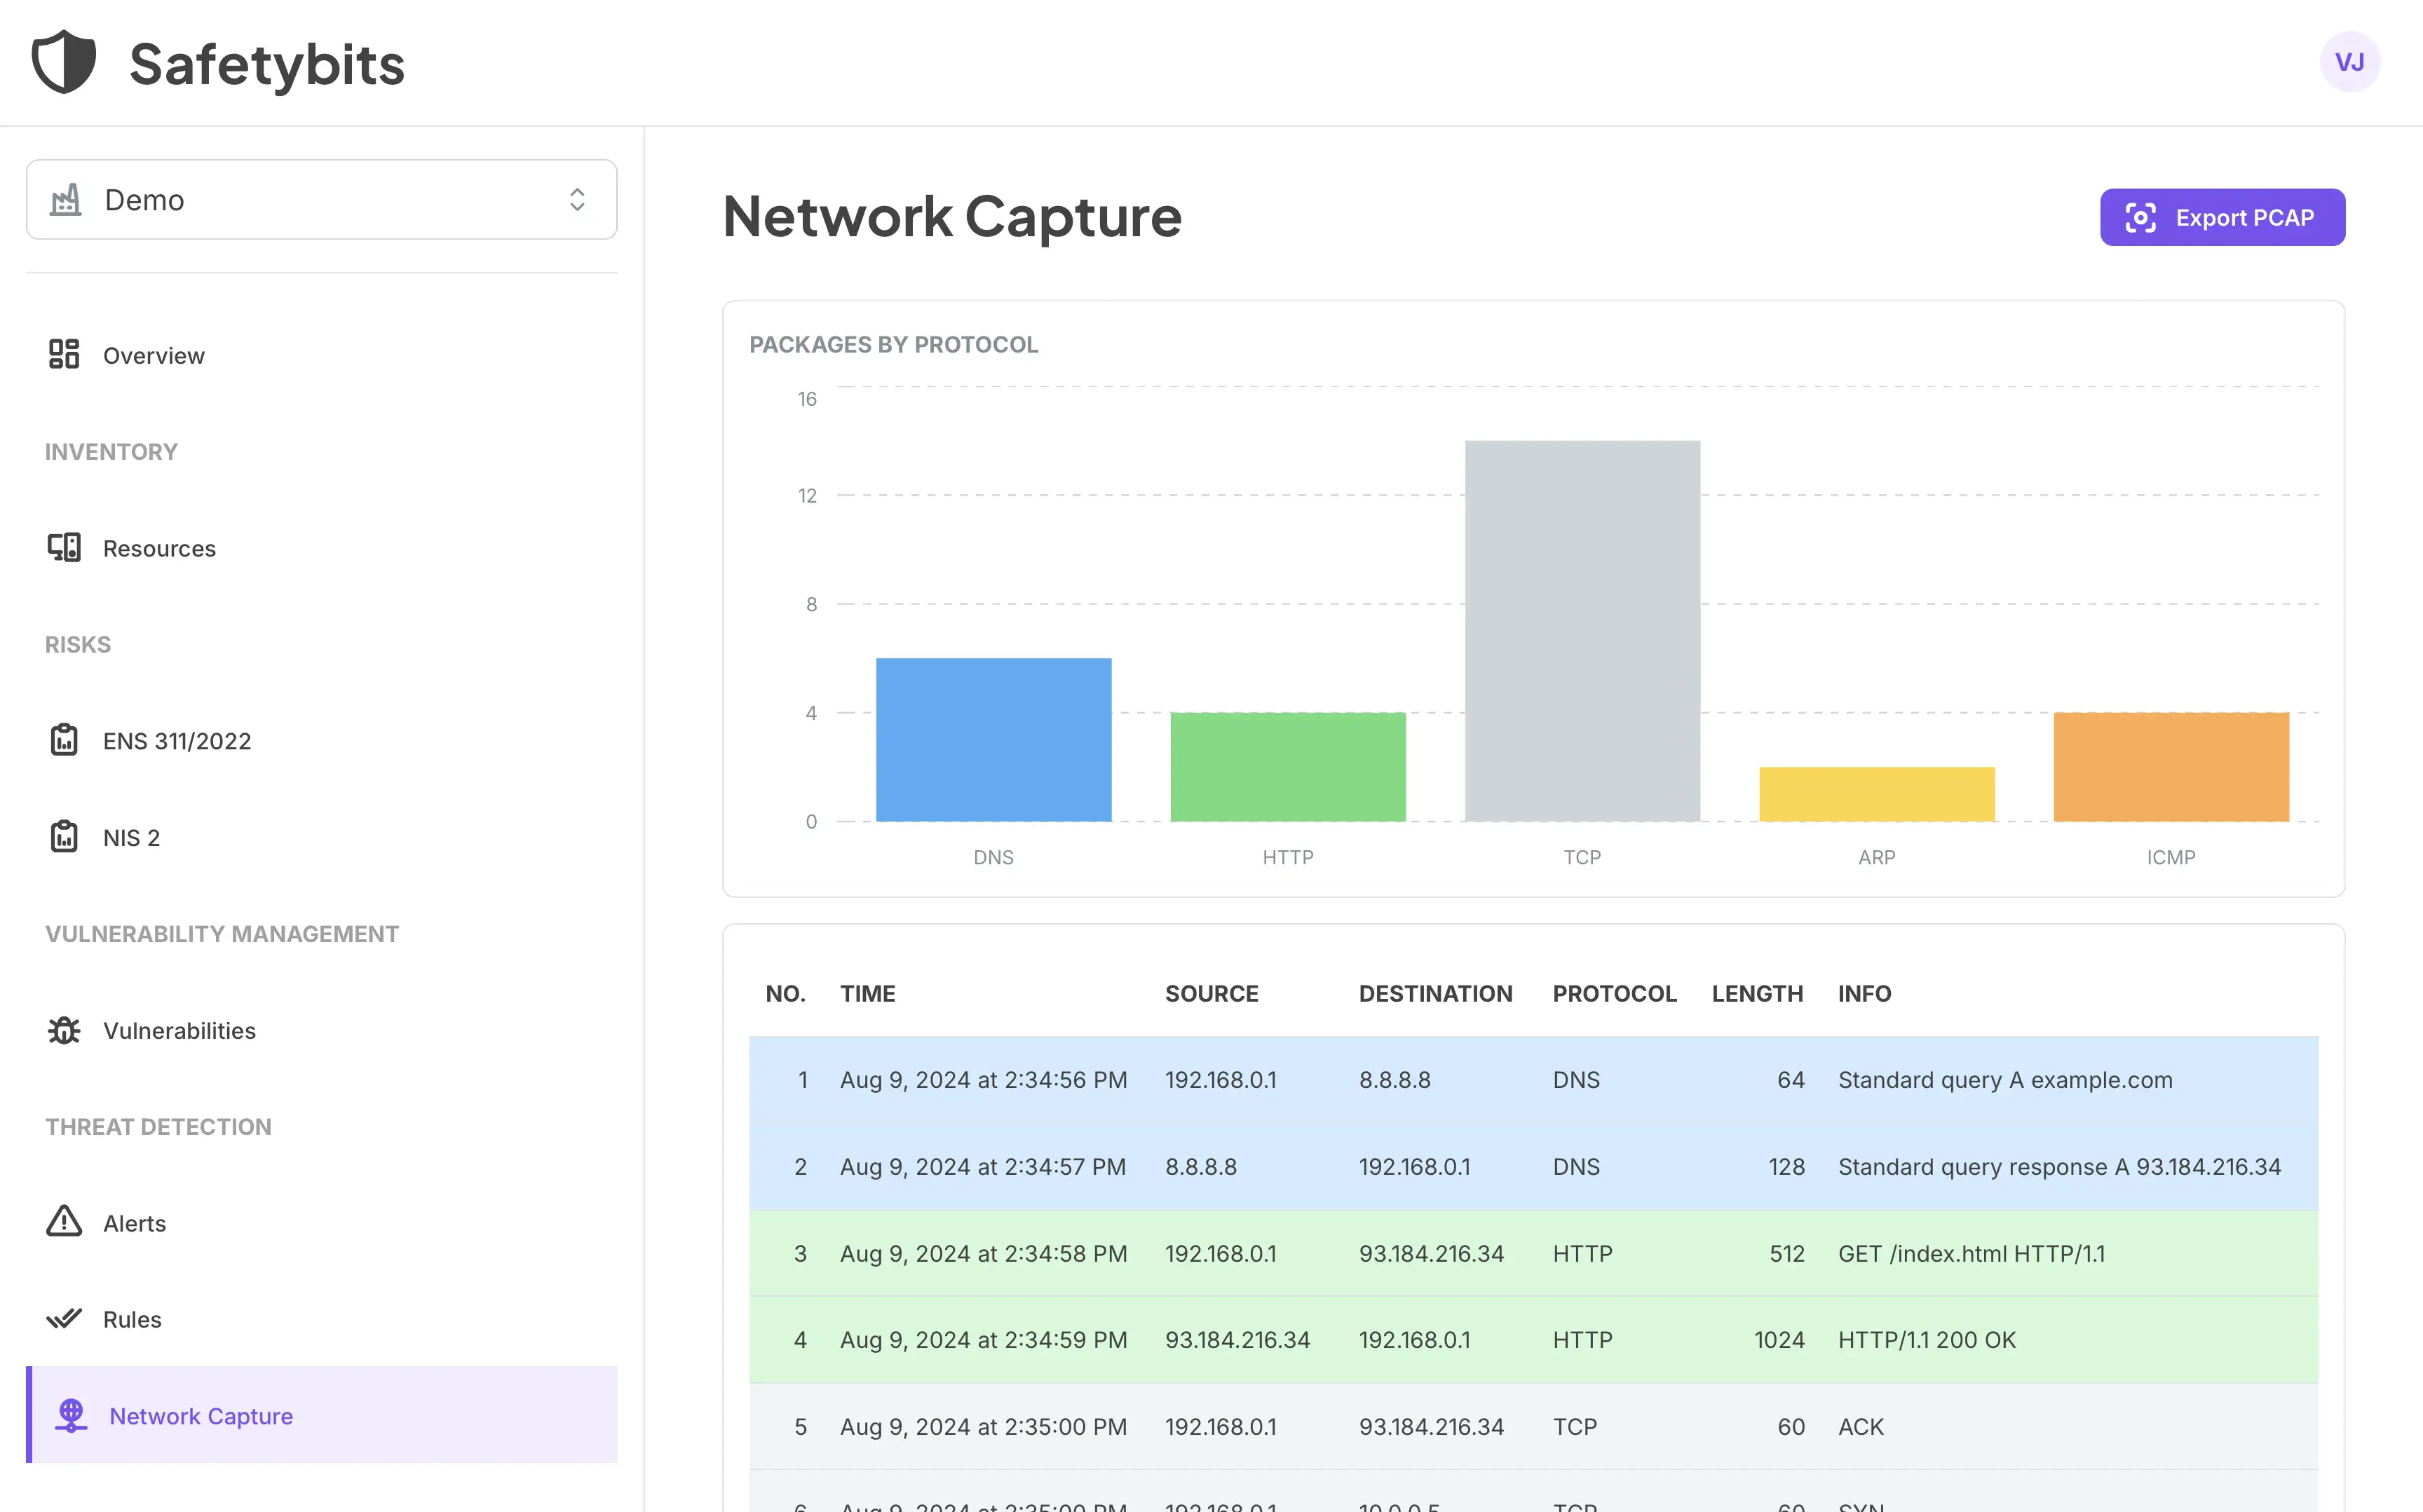Click the Alerts warning triangle icon
The image size is (2423, 1512).
64,1221
